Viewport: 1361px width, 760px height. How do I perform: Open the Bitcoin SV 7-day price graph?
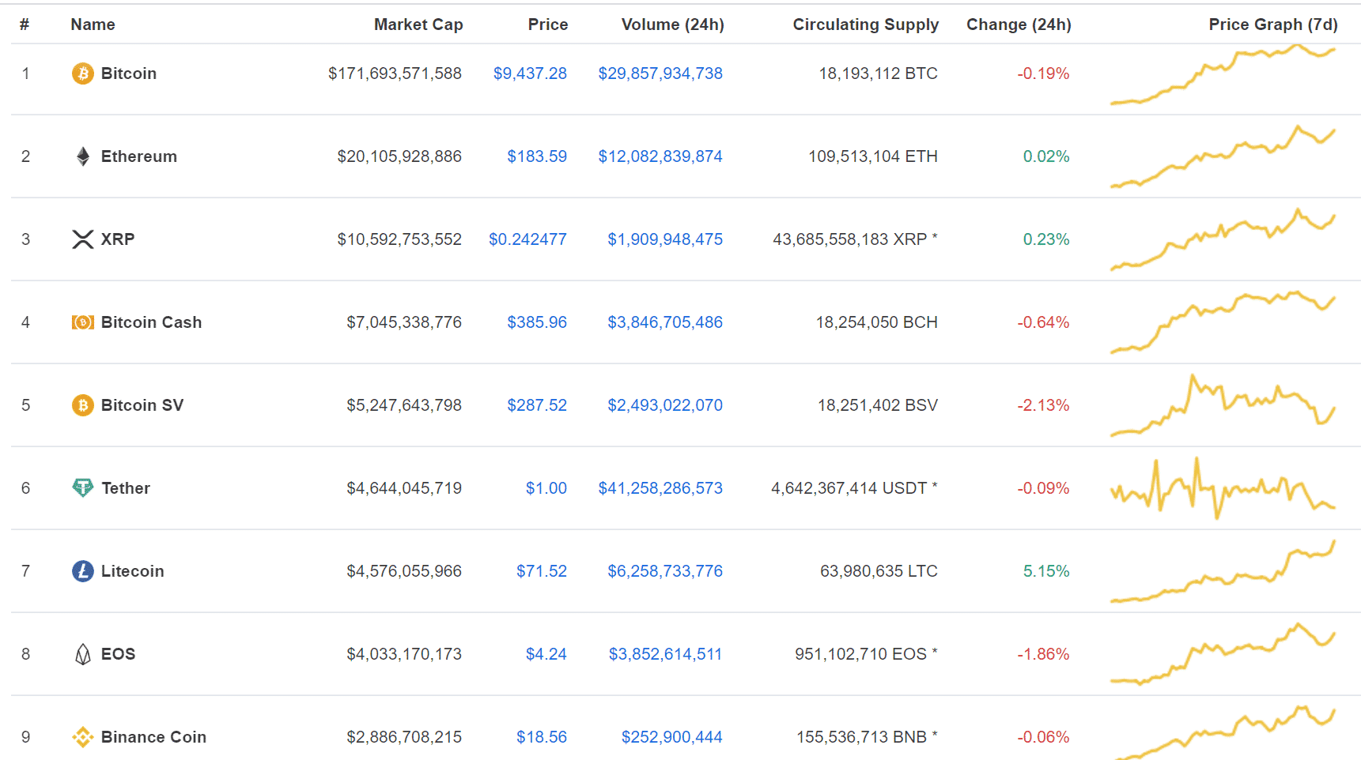(x=1223, y=405)
